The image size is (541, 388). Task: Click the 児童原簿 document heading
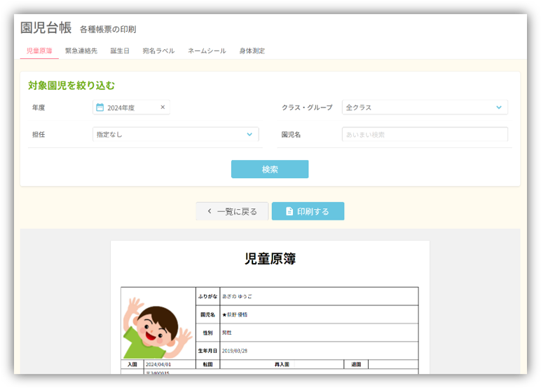click(270, 258)
